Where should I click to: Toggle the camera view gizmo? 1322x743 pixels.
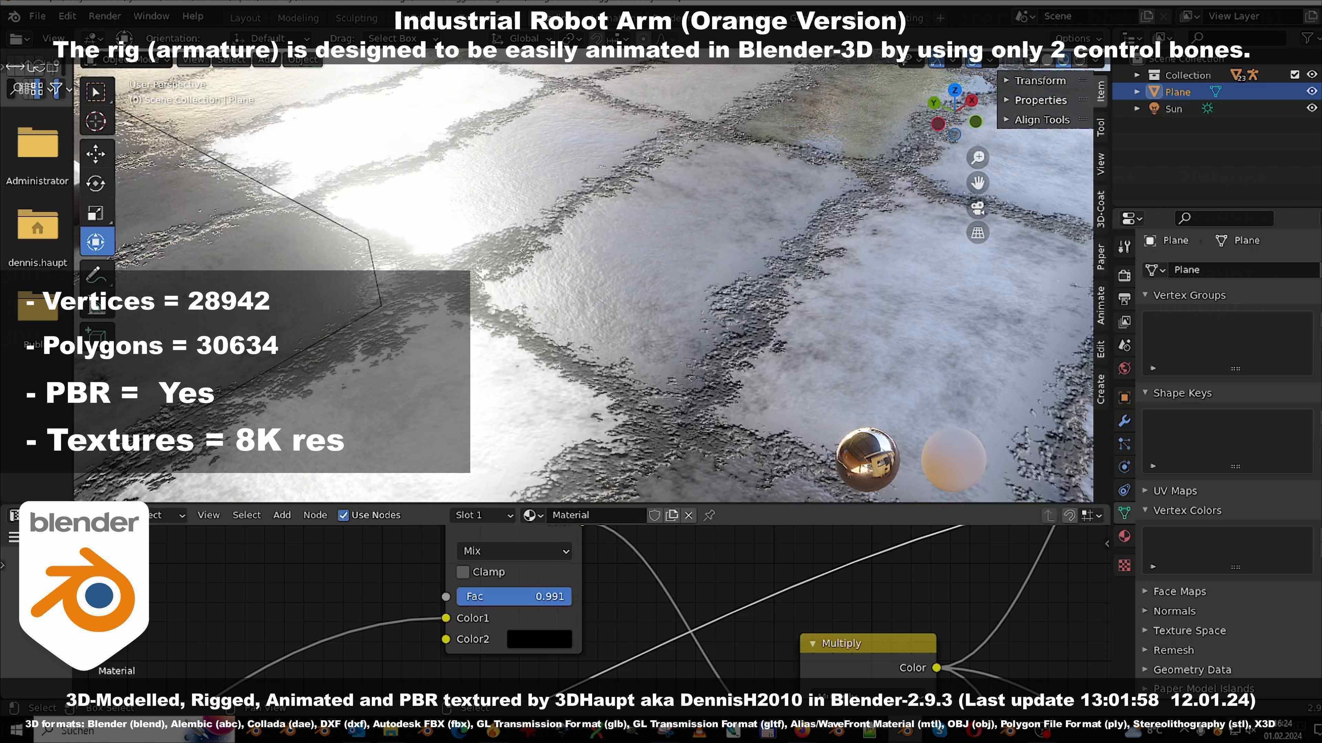(x=978, y=208)
